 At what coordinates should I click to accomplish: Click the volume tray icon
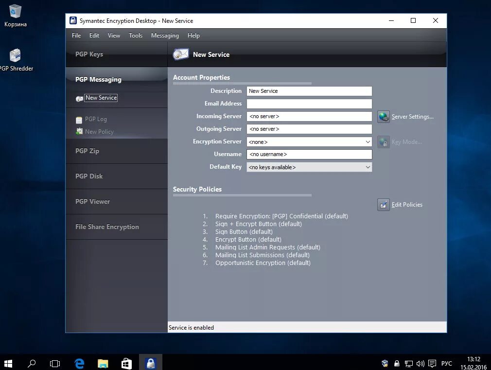[x=420, y=363]
